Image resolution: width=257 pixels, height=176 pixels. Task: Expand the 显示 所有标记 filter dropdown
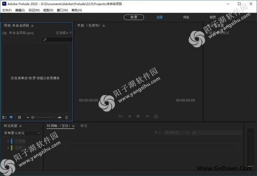177,133
